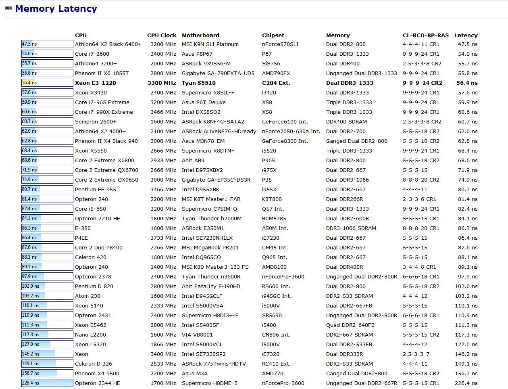Viewport: 508px width, 389px height.
Task: Click the CPU Clock column header
Action: (x=162, y=35)
